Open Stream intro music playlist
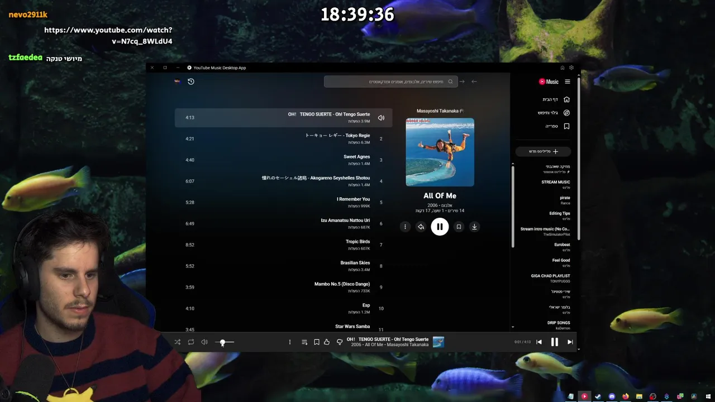This screenshot has height=402, width=715. (x=544, y=231)
